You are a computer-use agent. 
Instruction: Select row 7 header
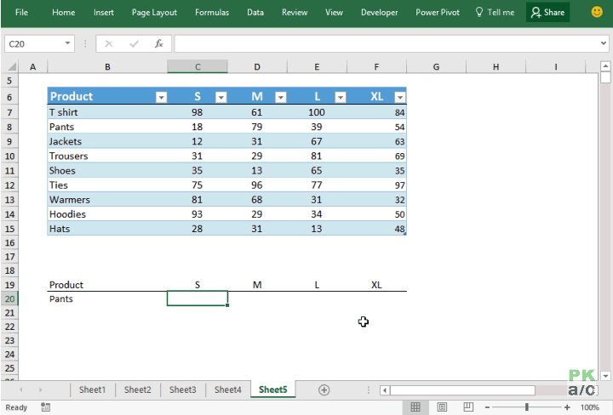coord(9,112)
